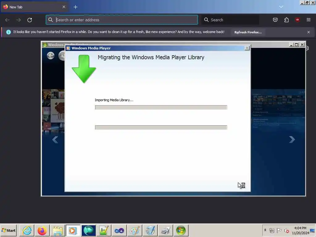
Task: Click the Firefox back arrow
Action: (7, 20)
